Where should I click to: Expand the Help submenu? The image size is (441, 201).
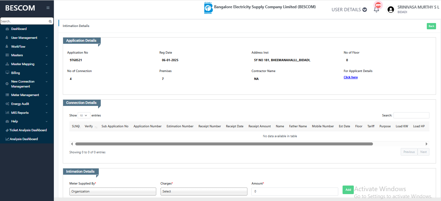point(47,121)
